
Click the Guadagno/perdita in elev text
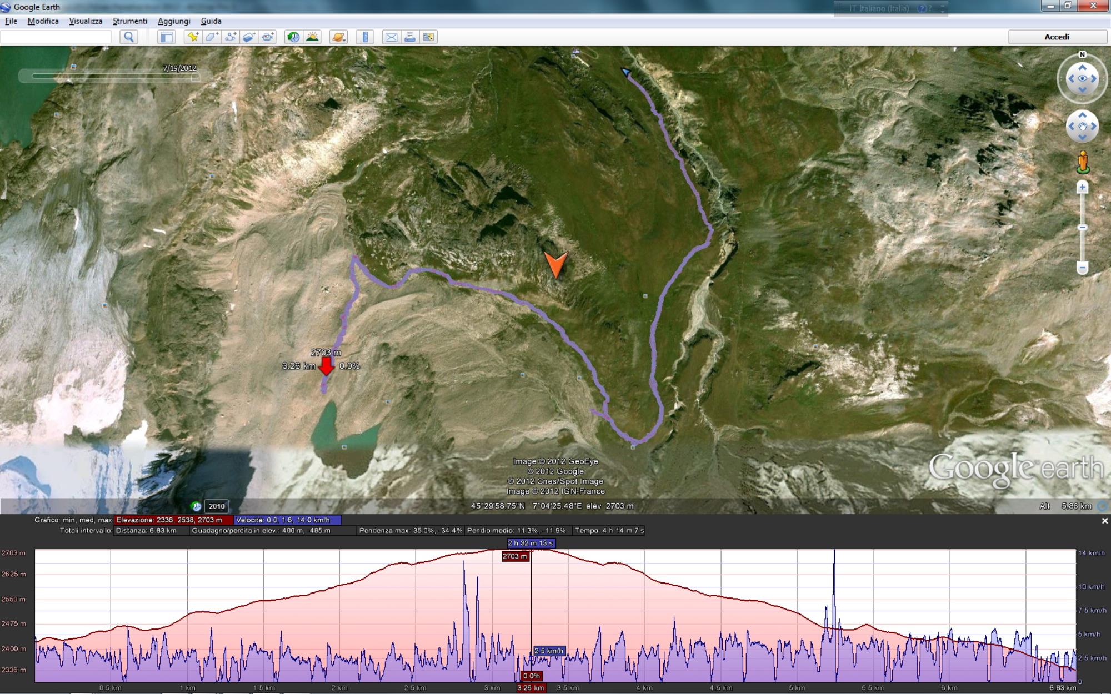(x=261, y=531)
